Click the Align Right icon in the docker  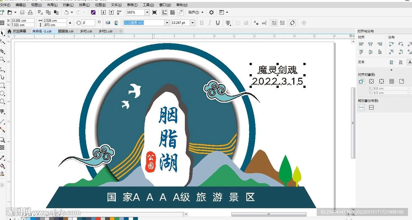[380, 44]
